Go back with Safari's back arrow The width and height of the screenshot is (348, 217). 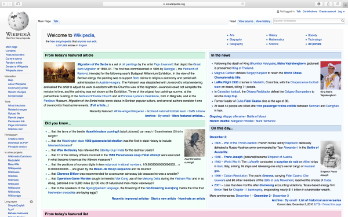(x=4, y=4)
